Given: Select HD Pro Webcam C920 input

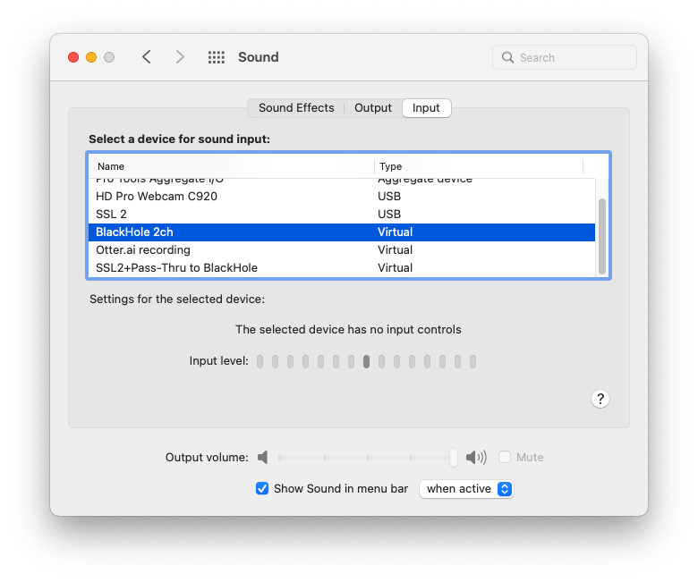Looking at the screenshot, I should pyautogui.click(x=342, y=197).
